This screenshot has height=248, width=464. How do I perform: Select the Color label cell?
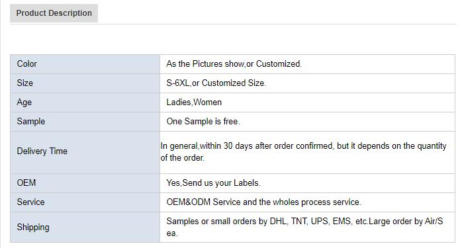click(x=85, y=64)
